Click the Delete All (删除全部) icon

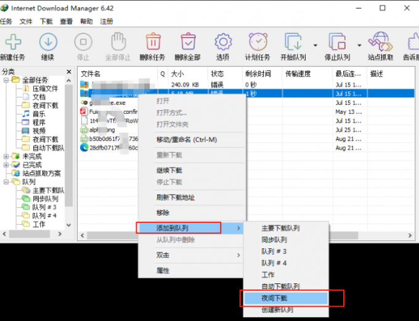click(x=188, y=41)
